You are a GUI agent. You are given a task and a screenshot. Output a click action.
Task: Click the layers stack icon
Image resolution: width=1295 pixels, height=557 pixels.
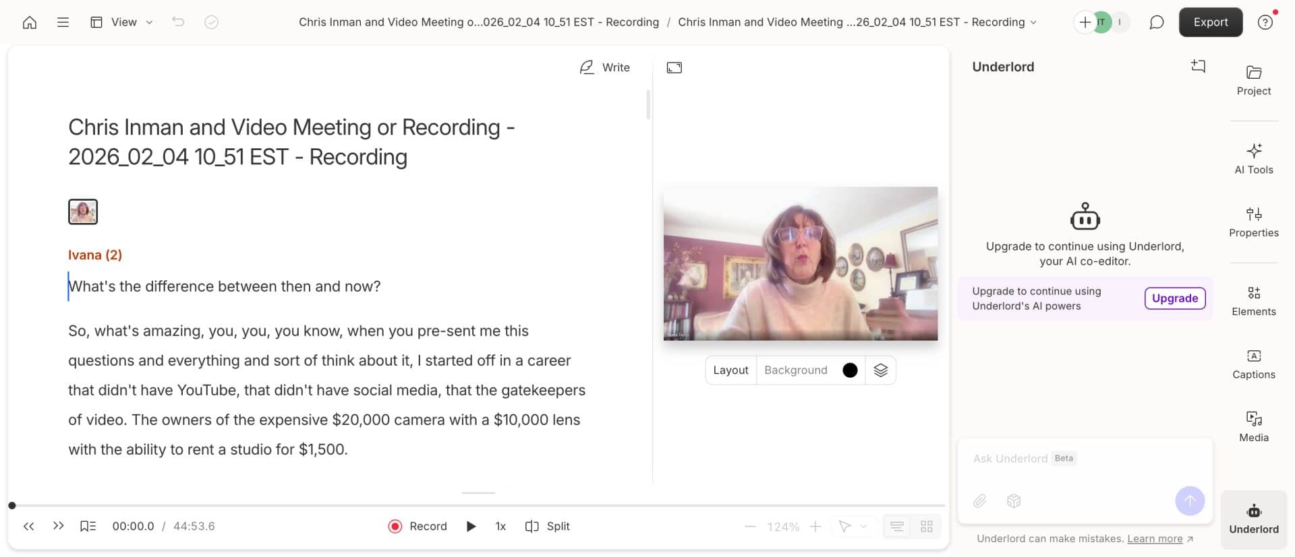880,370
